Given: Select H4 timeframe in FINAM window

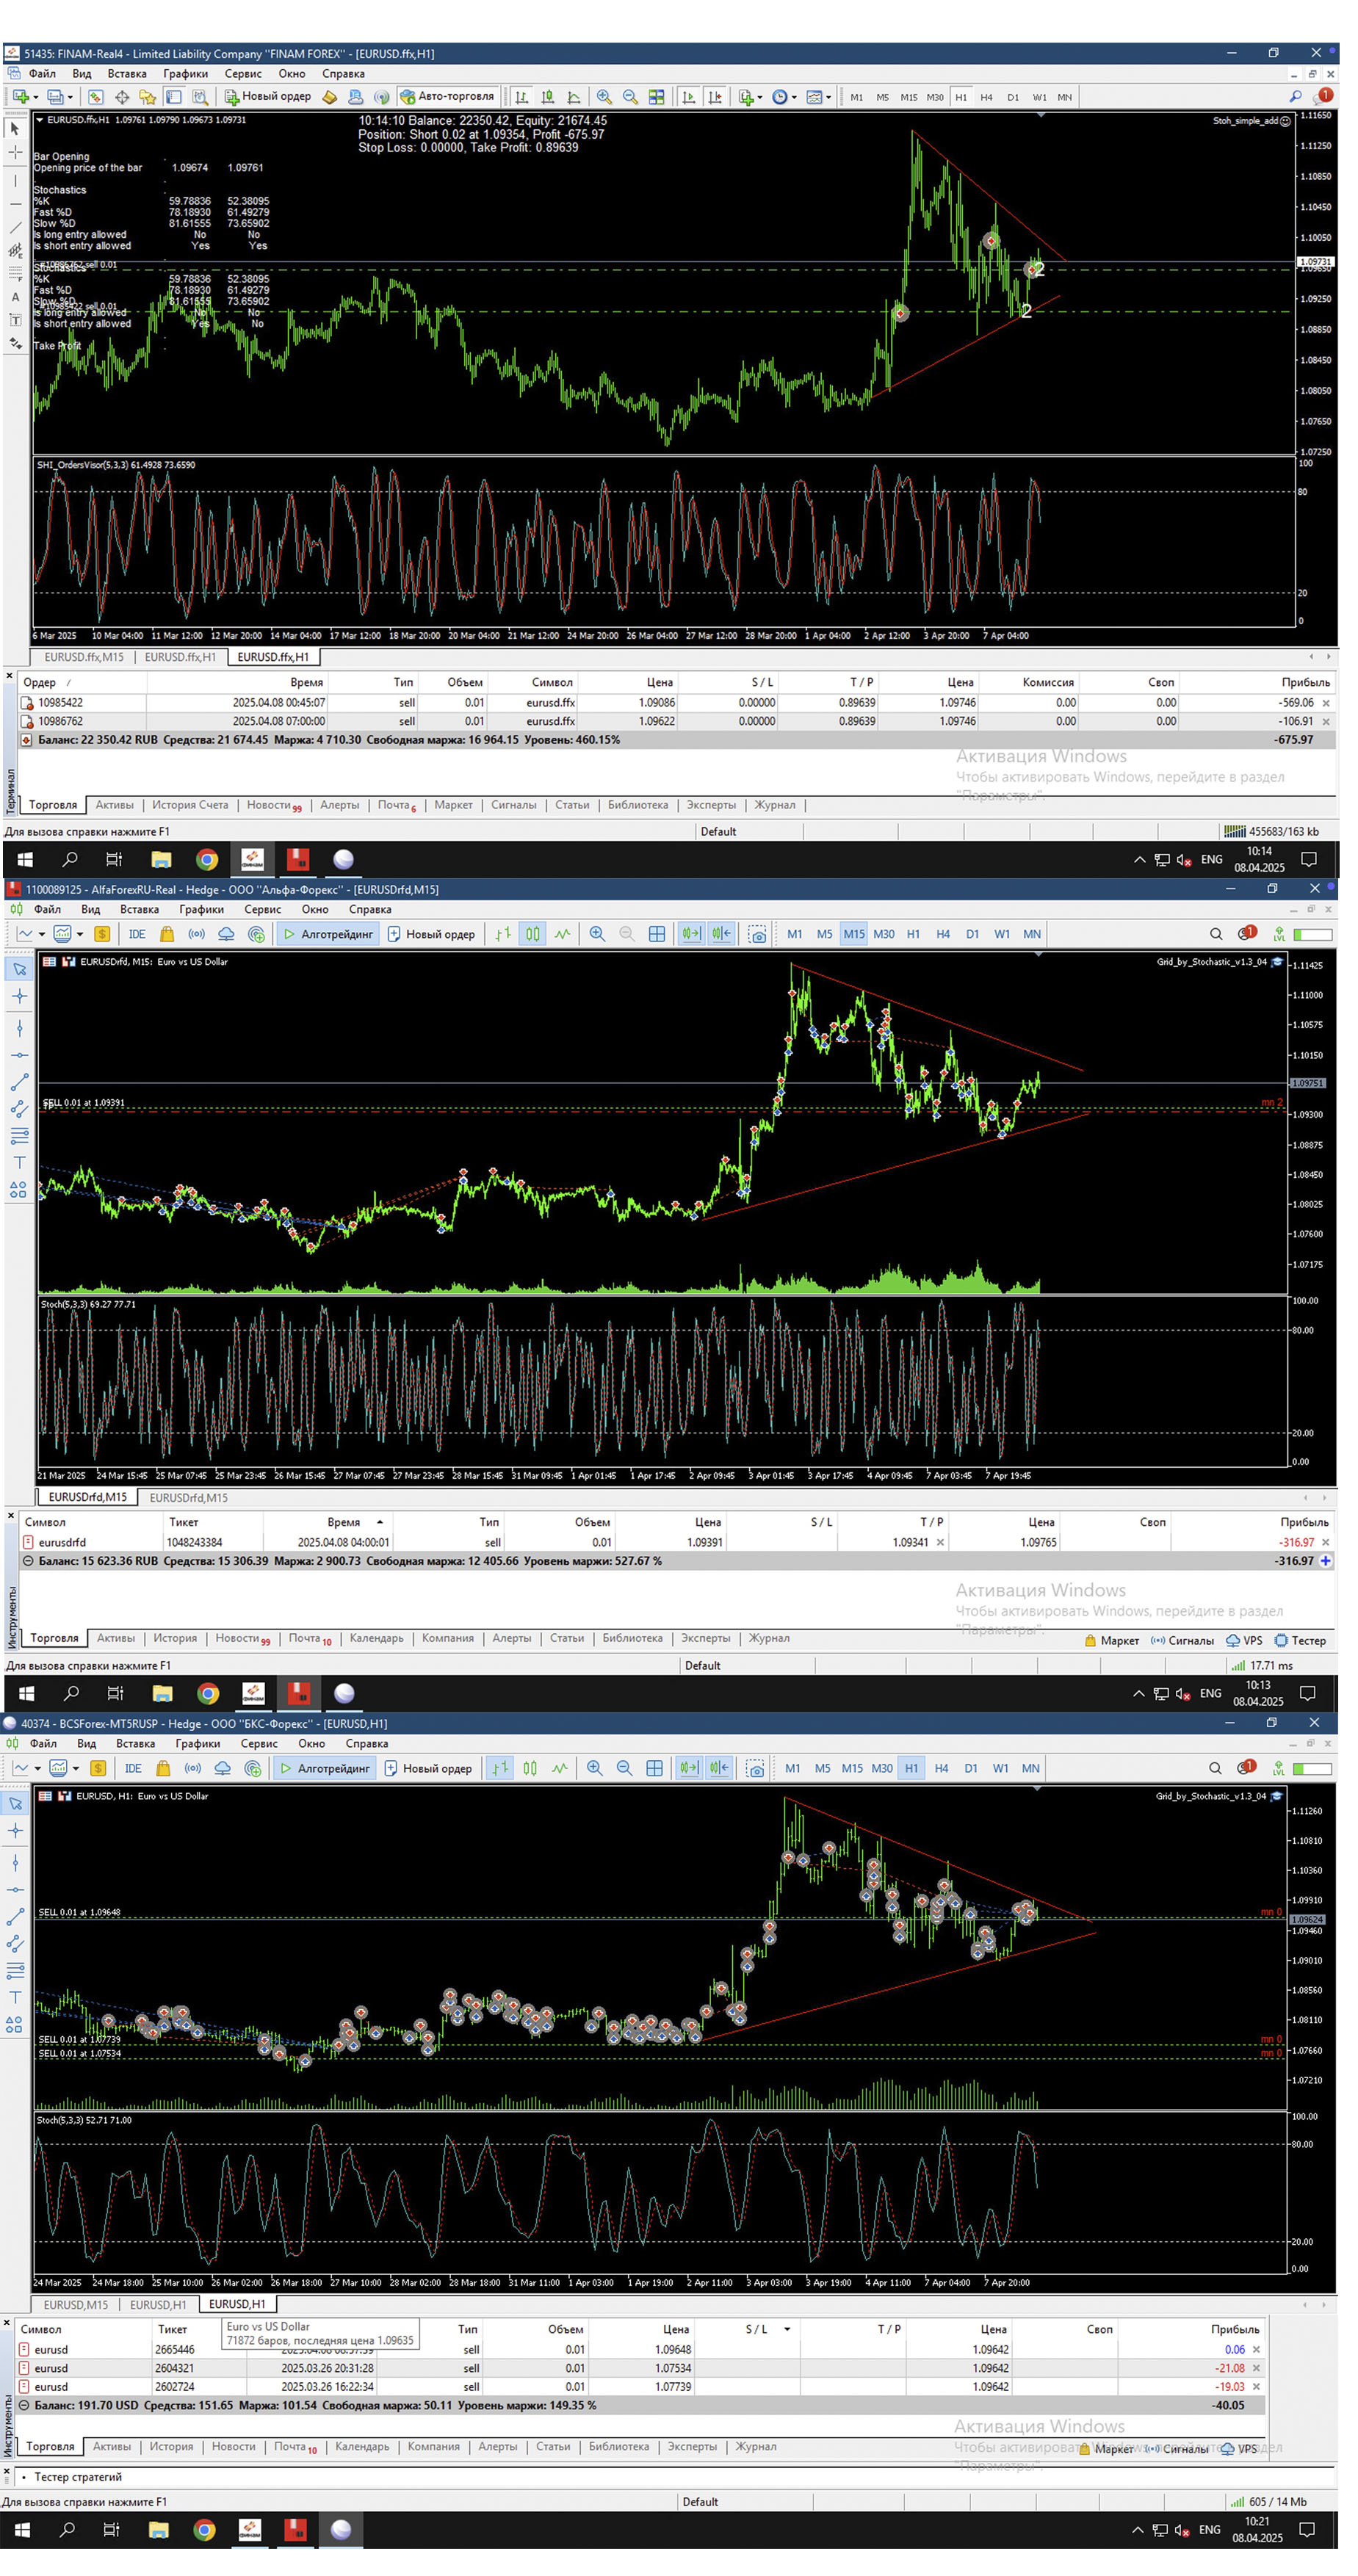Looking at the screenshot, I should (x=987, y=97).
